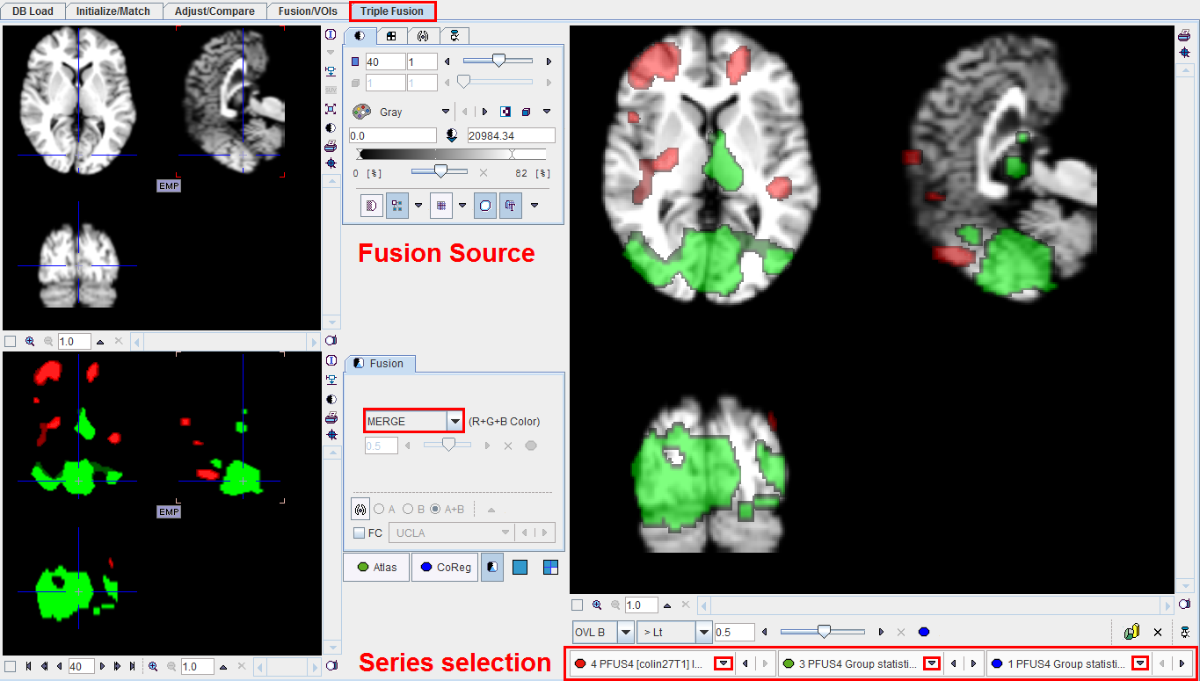The height and width of the screenshot is (681, 1200).
Task: Toggle the text annotation overlay icon
Action: (511, 205)
